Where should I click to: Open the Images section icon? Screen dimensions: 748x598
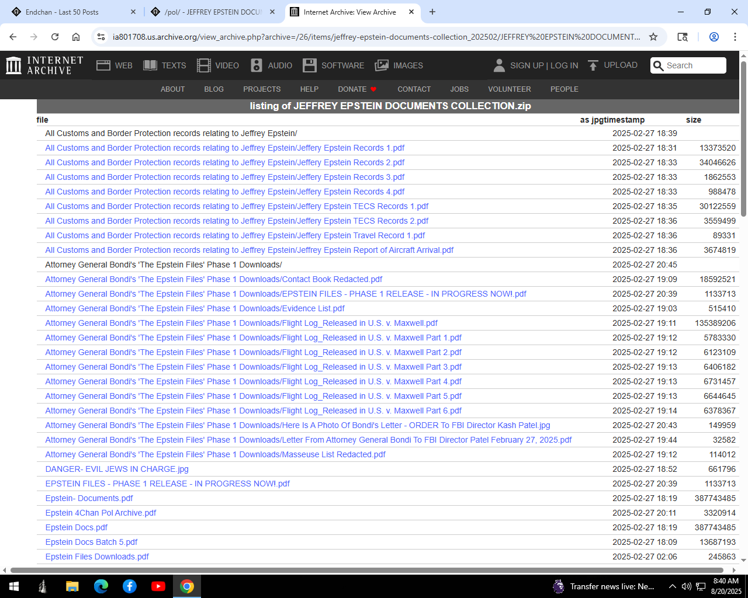click(x=382, y=65)
